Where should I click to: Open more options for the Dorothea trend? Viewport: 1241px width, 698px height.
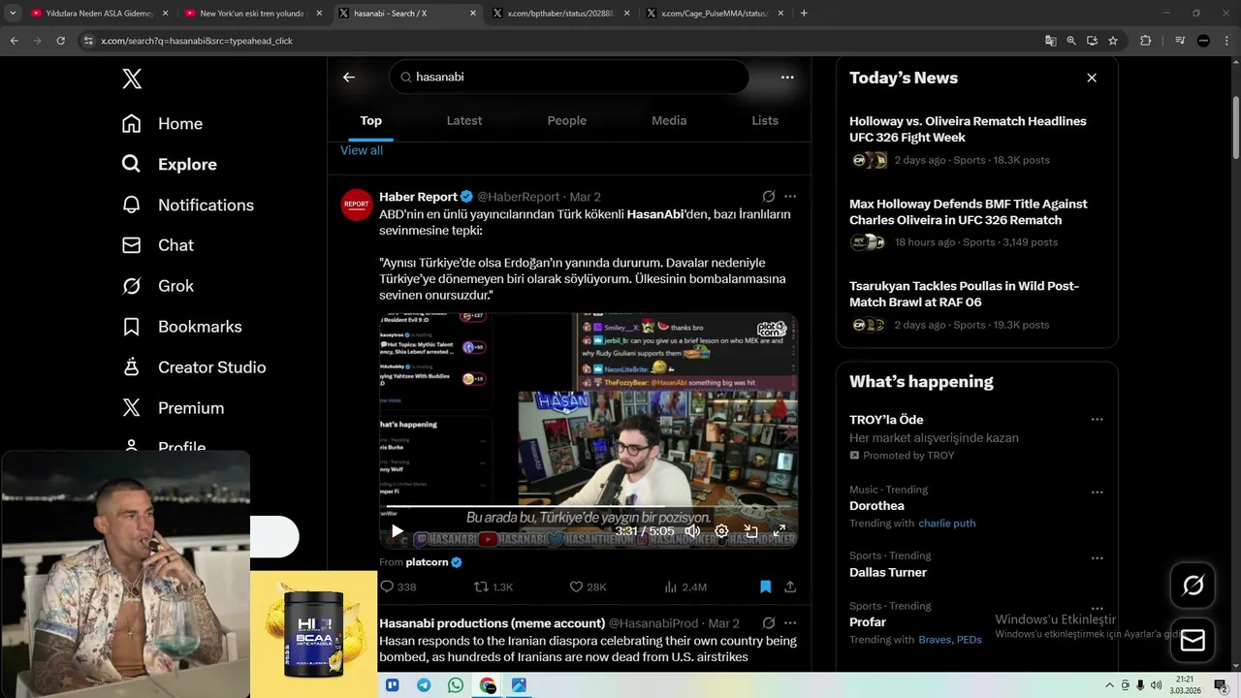(1098, 492)
